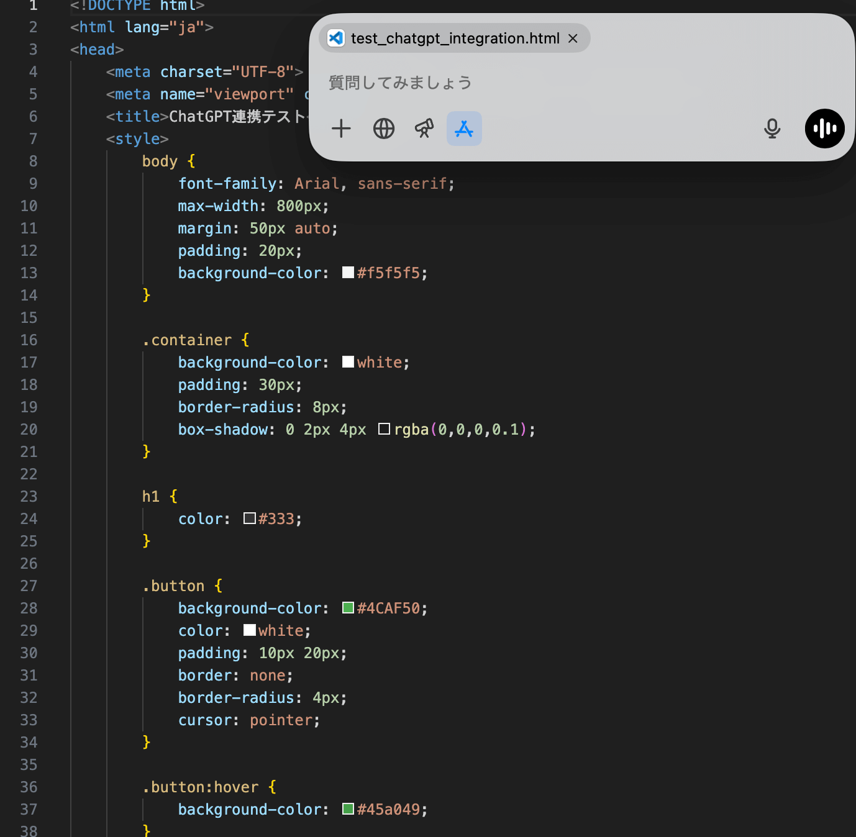The height and width of the screenshot is (837, 856).
Task: Click the white swatch in .container background-color
Action: [x=348, y=362]
